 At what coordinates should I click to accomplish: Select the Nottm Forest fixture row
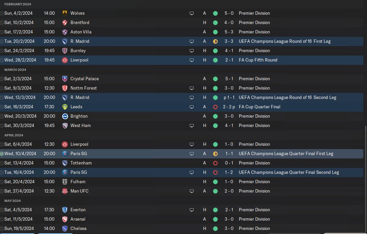(134, 88)
